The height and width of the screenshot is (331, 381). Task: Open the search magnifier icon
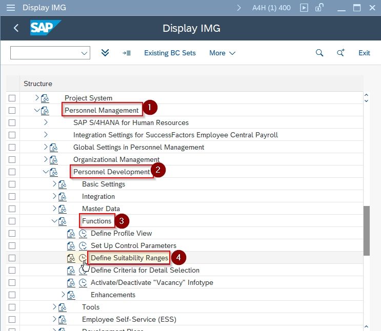point(319,53)
